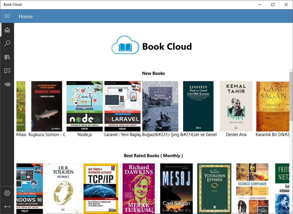Open Boğaziçi Şıngır Mıngır book cover
Viewport: 293px width, 214px height.
pos(160,106)
